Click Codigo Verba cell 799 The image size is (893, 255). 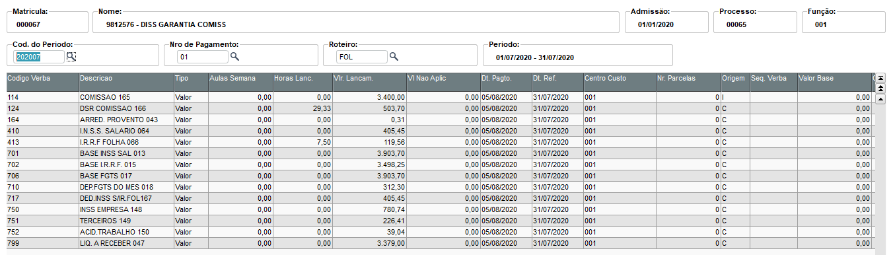(42, 243)
